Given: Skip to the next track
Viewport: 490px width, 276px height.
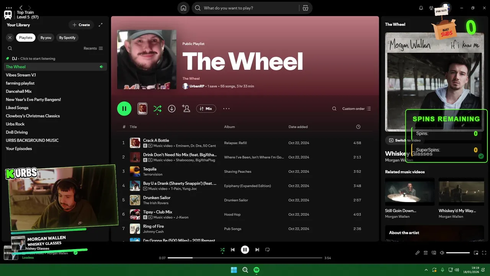Looking at the screenshot, I should (x=257, y=250).
